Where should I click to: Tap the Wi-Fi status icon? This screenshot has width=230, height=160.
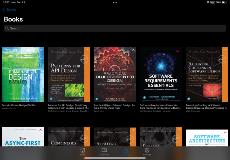tap(208, 2)
